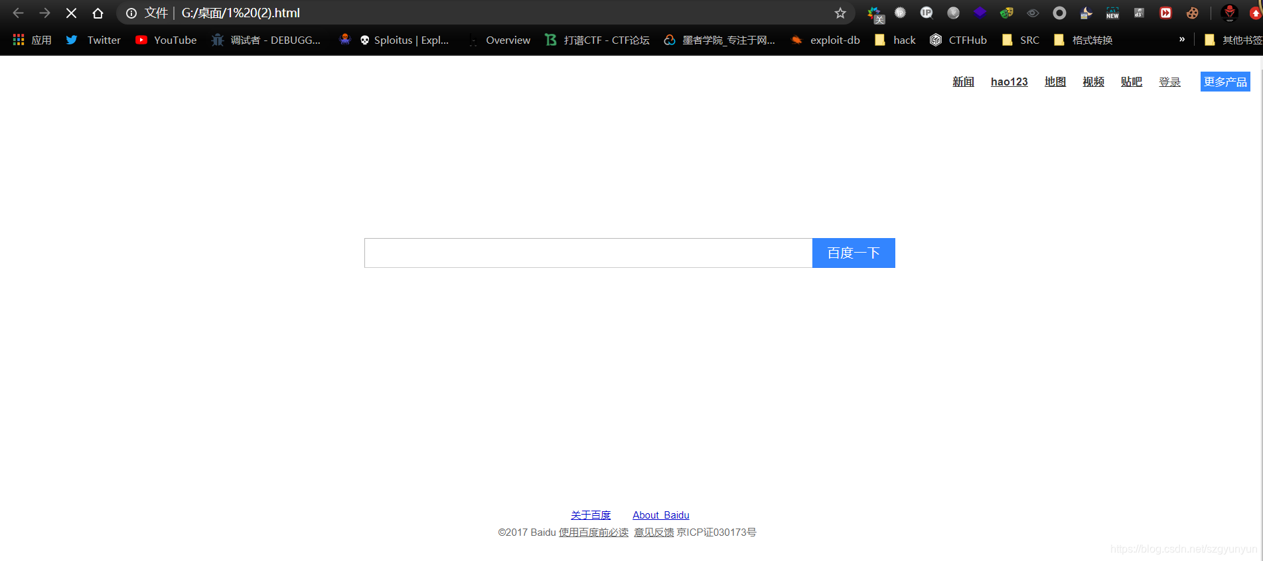Stop the page from loading
The height and width of the screenshot is (561, 1263).
tap(71, 13)
